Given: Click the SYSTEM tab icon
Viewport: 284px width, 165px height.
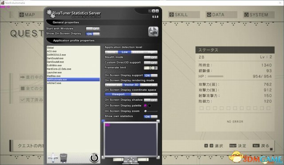Looking at the screenshot, I should tap(246, 15).
